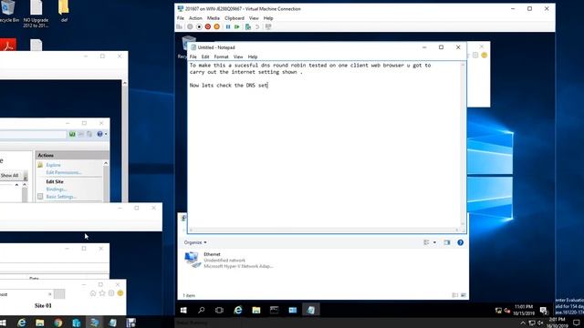This screenshot has width=584, height=328.
Task: Click the Turn Off VM toolbar icon
Action: 199,26
